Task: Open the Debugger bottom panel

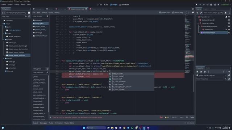Action: click(43, 123)
